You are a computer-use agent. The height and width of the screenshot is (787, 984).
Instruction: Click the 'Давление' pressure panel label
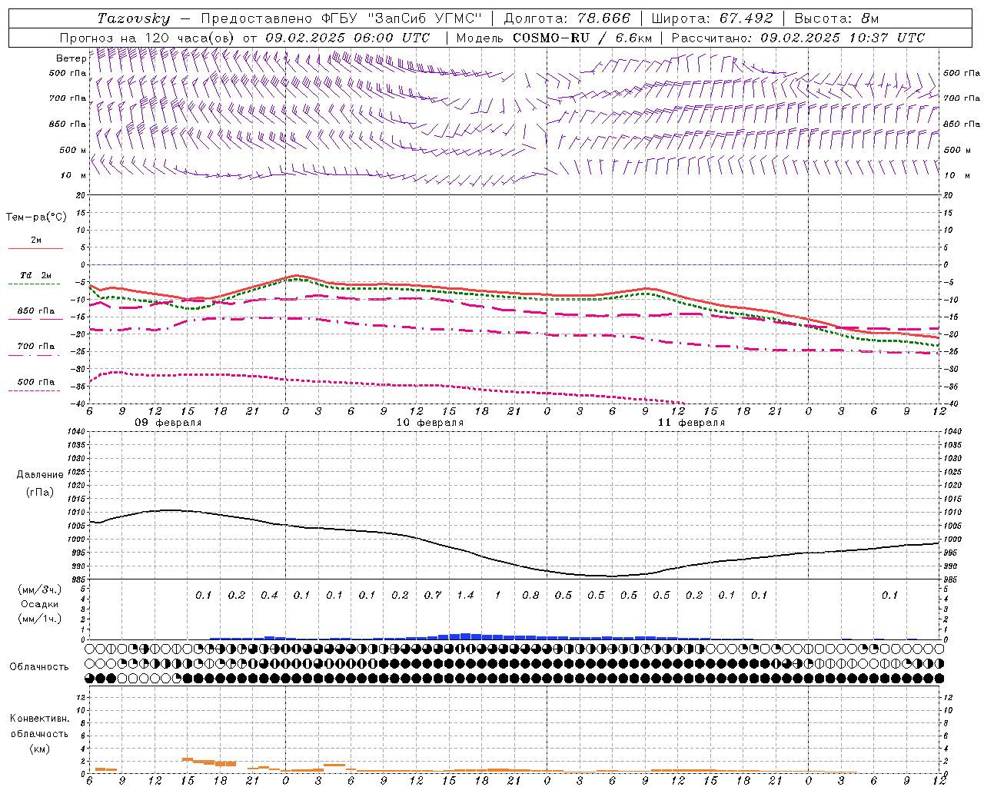pos(40,475)
